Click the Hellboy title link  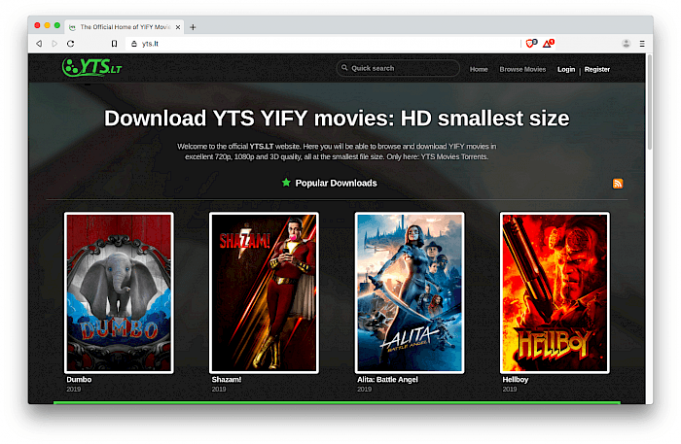tap(515, 380)
